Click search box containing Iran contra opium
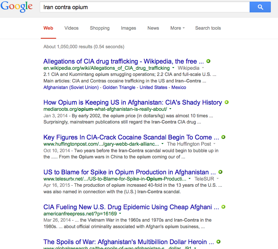Screen dimensions: 278x249 click(x=145, y=7)
